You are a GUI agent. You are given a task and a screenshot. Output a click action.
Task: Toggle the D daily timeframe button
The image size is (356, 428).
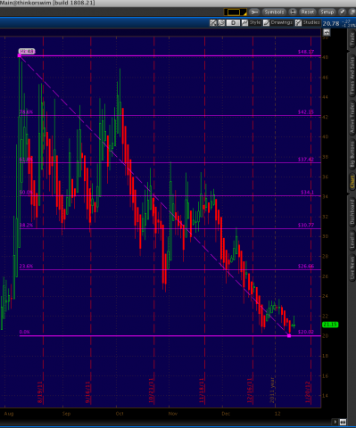point(234,22)
